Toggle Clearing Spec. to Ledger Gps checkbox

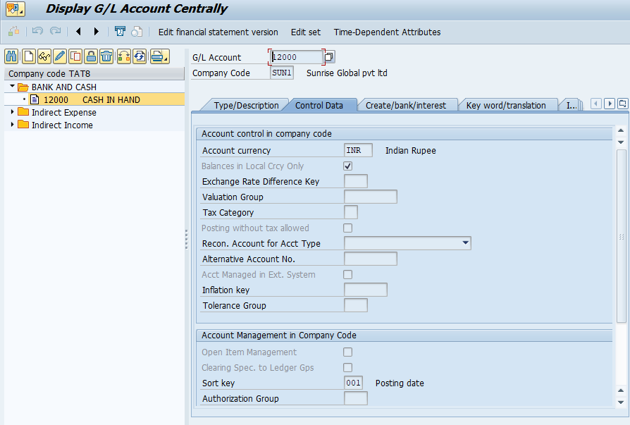click(x=348, y=367)
